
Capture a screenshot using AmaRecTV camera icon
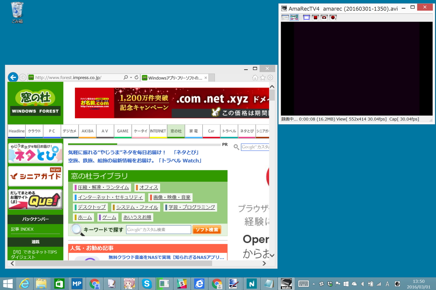coord(324,17)
